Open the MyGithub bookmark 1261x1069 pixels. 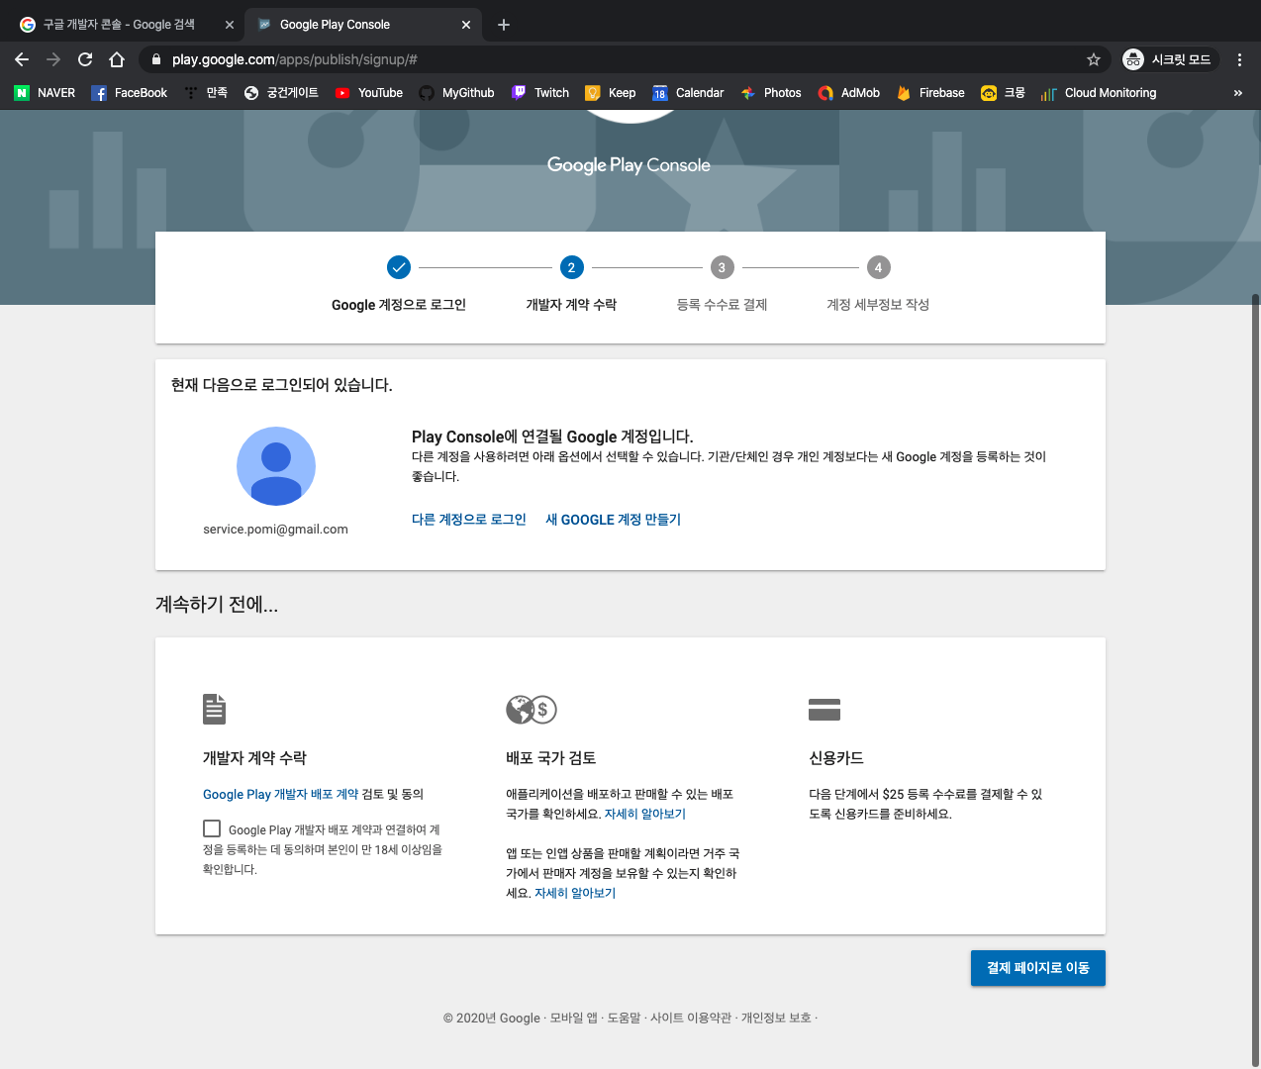(456, 93)
